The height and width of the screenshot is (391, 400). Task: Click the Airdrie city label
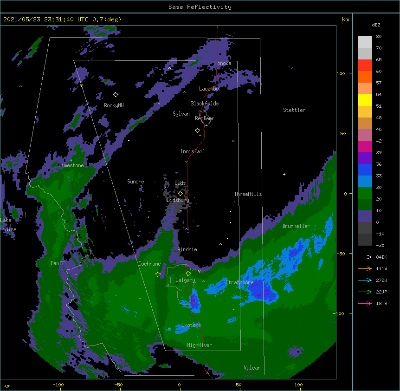(187, 249)
